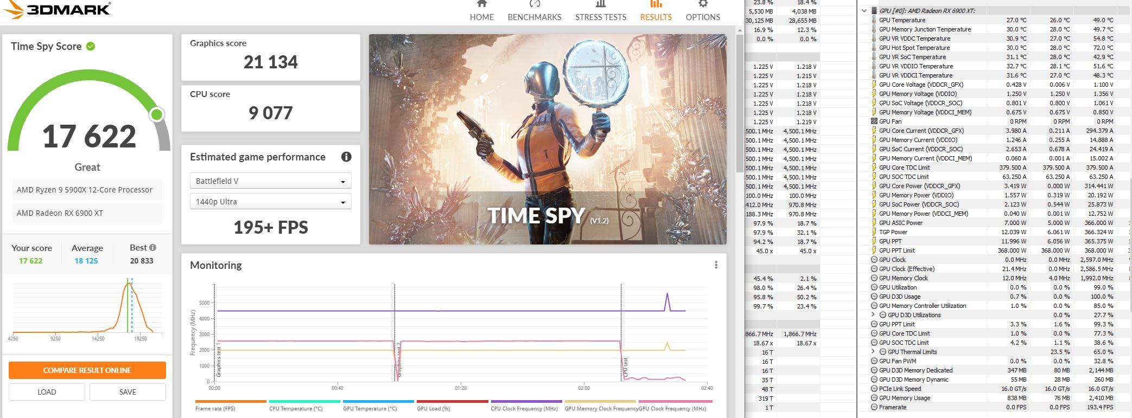Click the SAVE button
Image resolution: width=1132 pixels, height=418 pixels.
point(128,392)
